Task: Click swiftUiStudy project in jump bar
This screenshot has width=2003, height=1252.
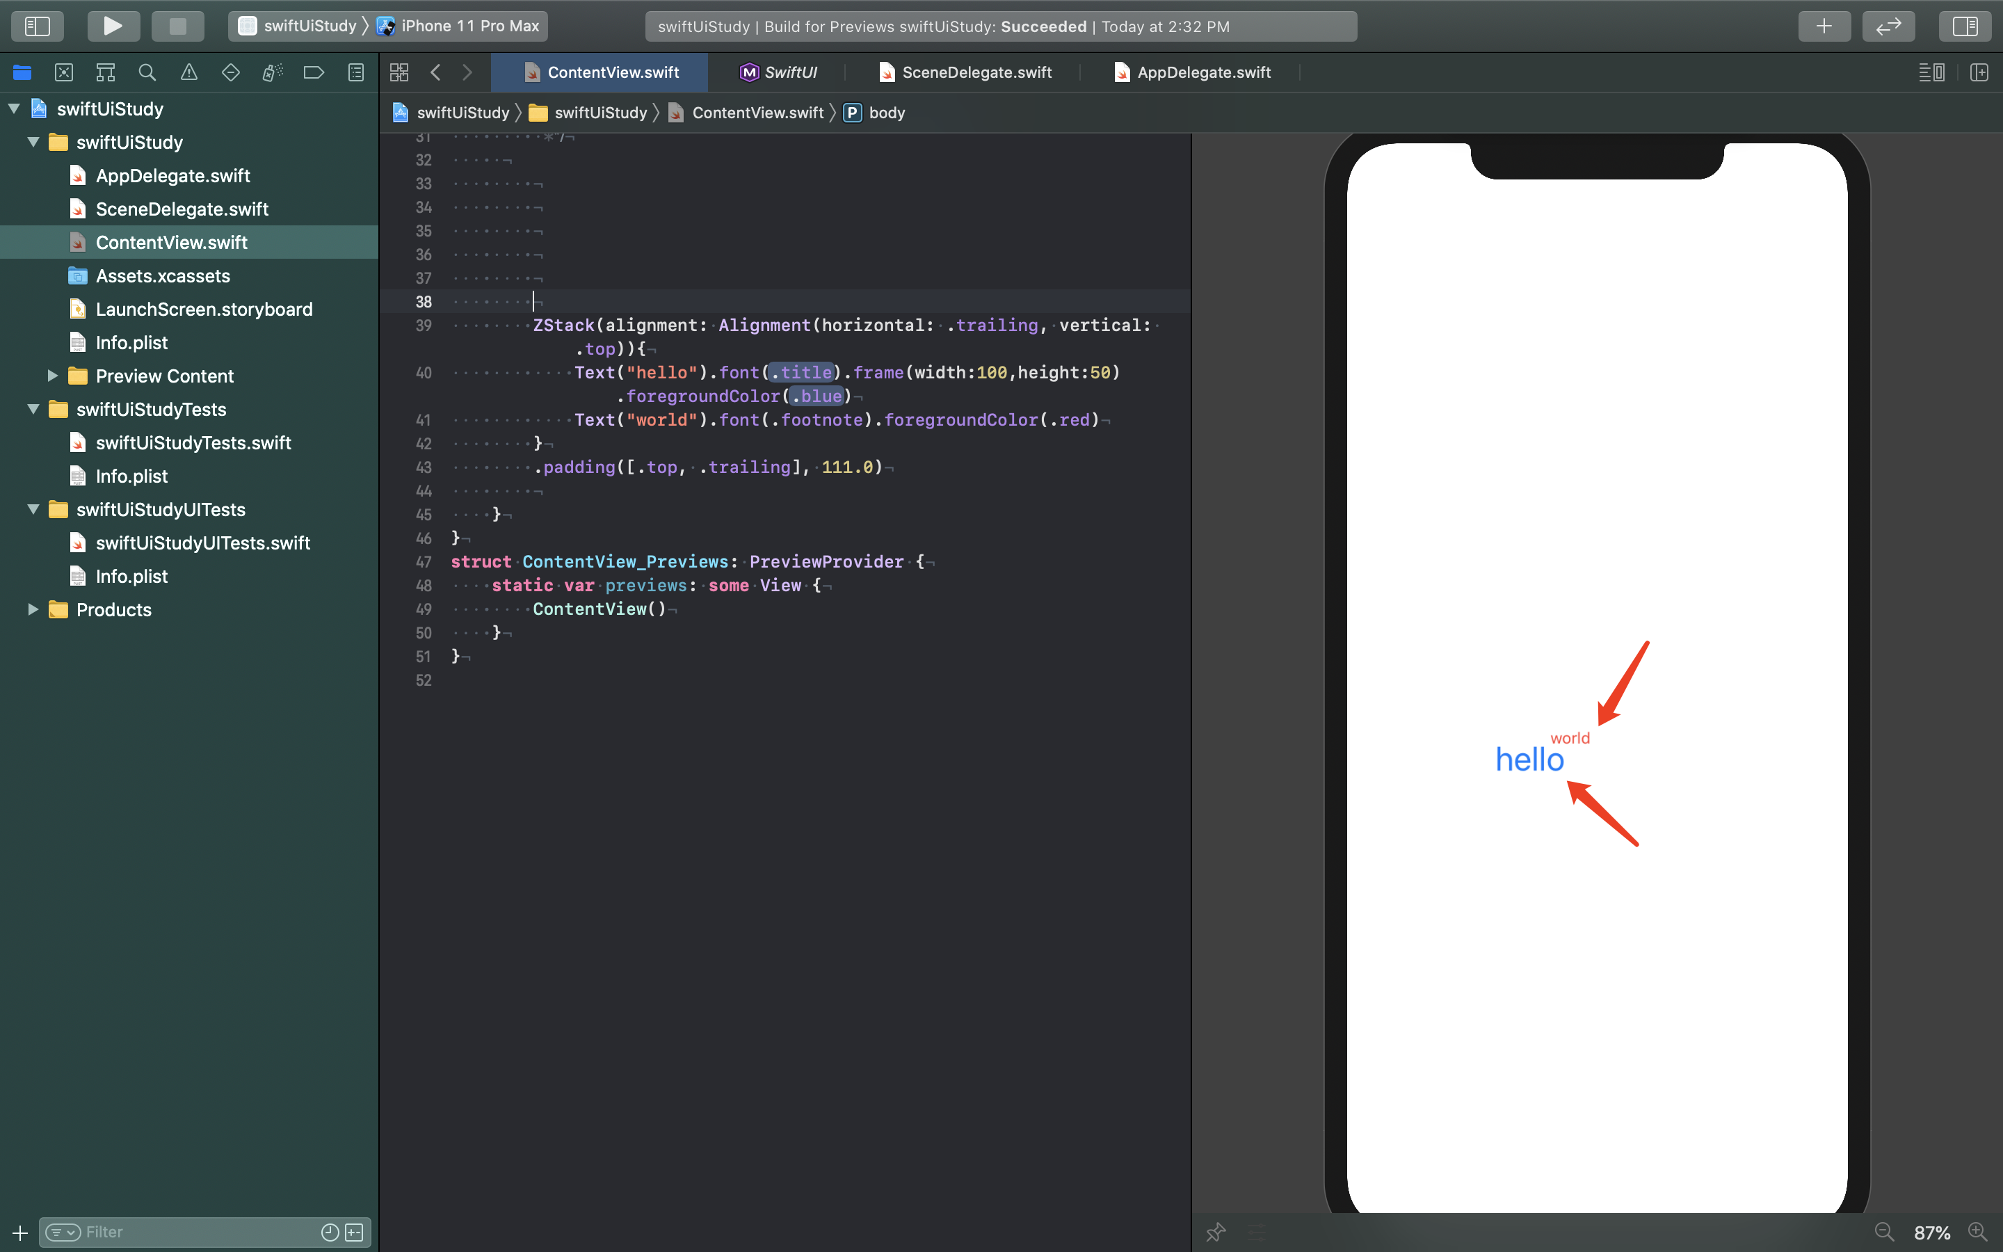Action: point(451,113)
